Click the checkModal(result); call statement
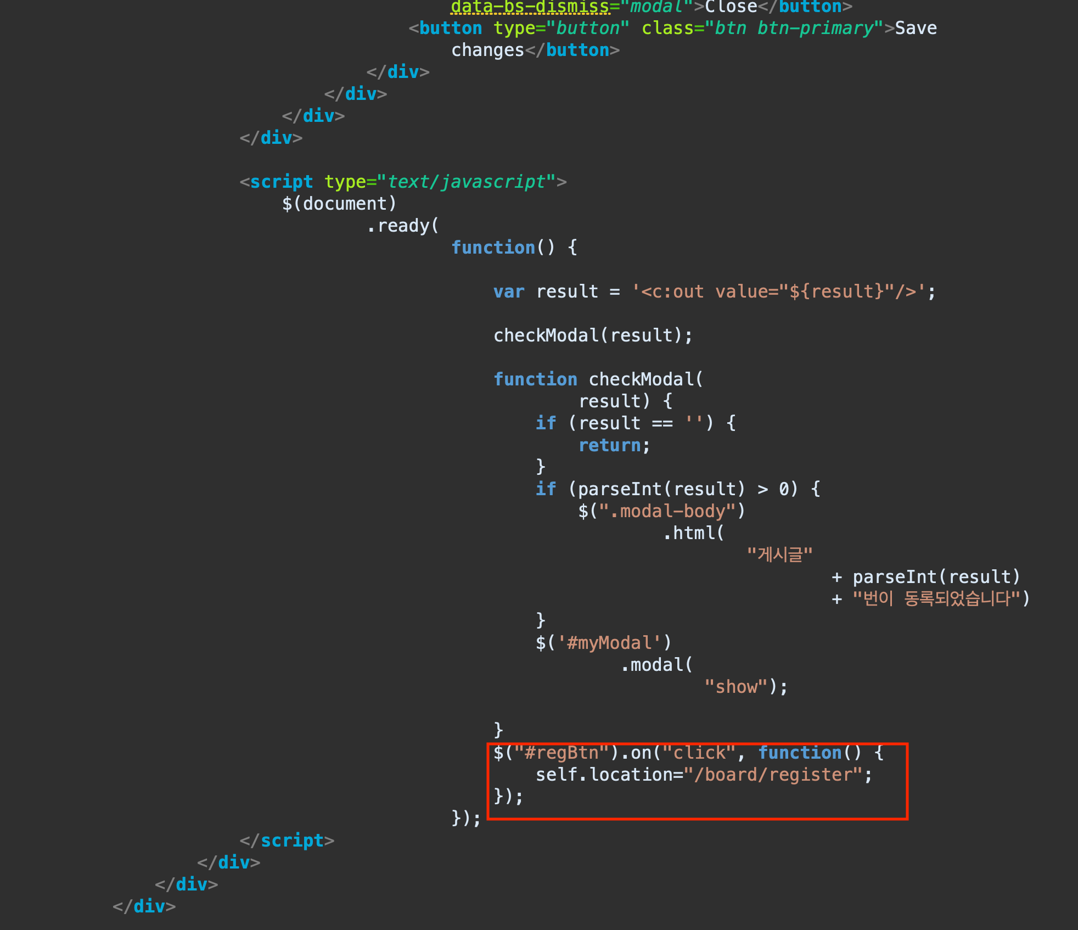The height and width of the screenshot is (930, 1078). (593, 335)
